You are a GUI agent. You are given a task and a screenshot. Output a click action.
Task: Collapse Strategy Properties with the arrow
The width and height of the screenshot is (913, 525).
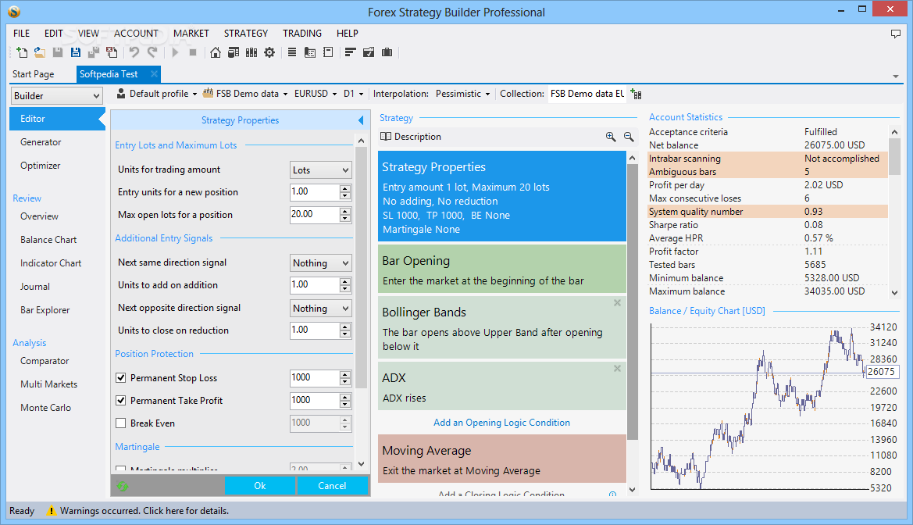click(361, 120)
